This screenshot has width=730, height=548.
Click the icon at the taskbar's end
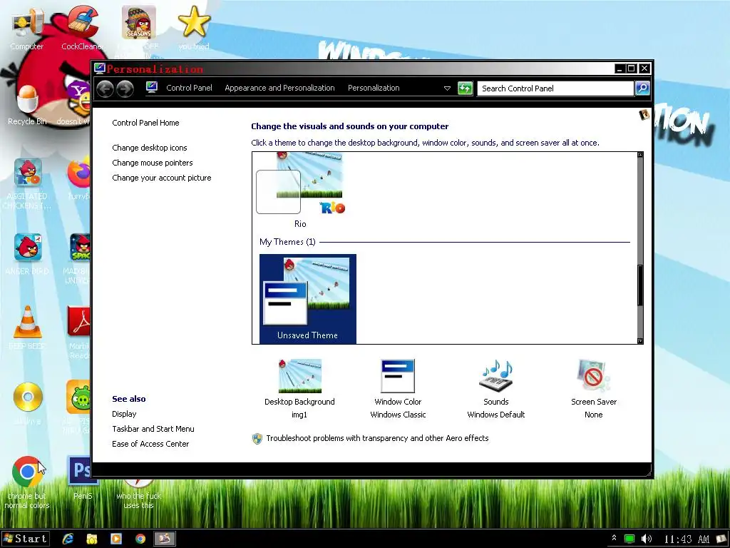tap(721, 539)
